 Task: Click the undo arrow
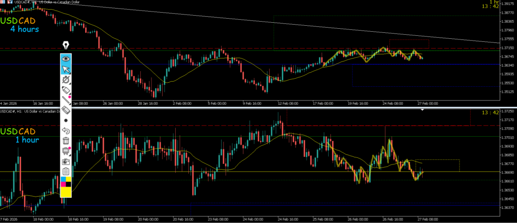[66, 131]
